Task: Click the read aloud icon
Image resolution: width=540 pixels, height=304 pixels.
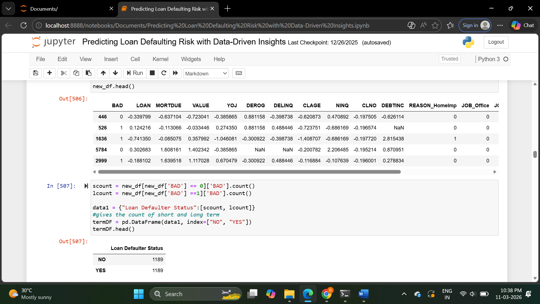Action: [x=423, y=25]
